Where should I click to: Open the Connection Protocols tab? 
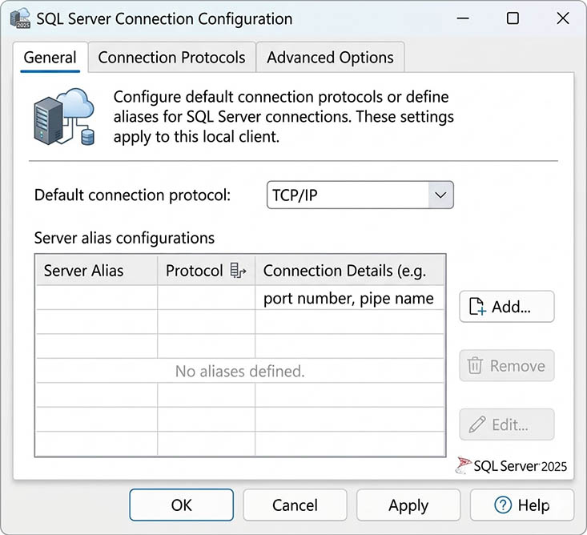[x=172, y=58]
